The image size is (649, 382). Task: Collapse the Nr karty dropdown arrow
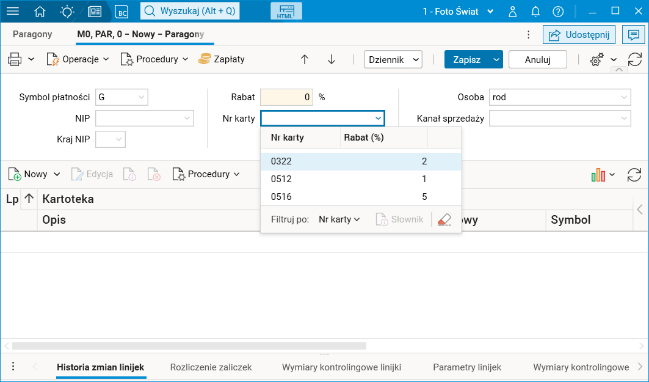(378, 119)
